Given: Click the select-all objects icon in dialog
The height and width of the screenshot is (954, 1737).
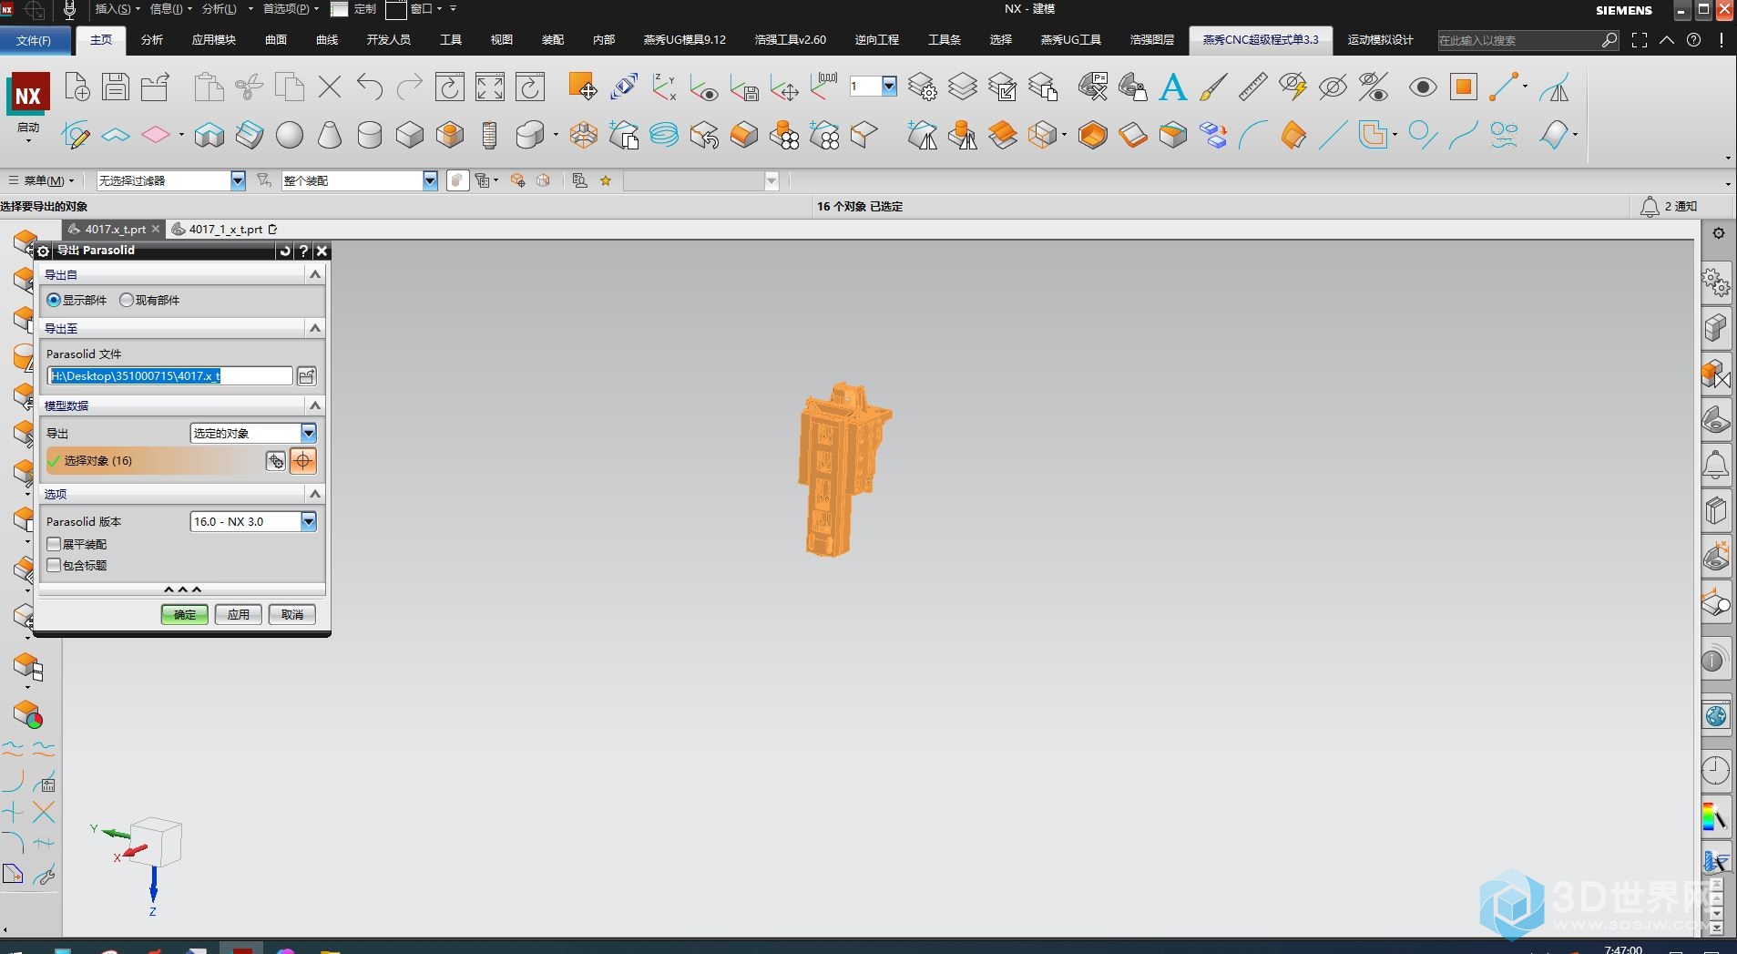Looking at the screenshot, I should tap(275, 461).
